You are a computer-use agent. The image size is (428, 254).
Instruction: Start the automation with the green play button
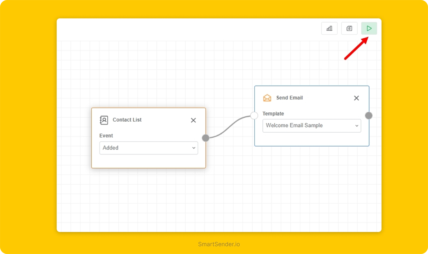click(x=369, y=29)
